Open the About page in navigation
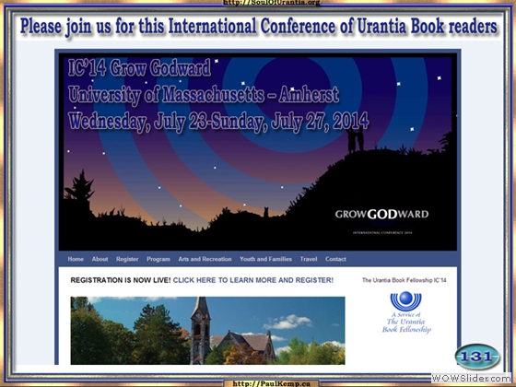This screenshot has height=387, width=516. 100,259
